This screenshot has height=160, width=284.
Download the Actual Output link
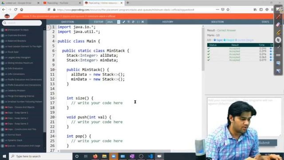coord(244,40)
